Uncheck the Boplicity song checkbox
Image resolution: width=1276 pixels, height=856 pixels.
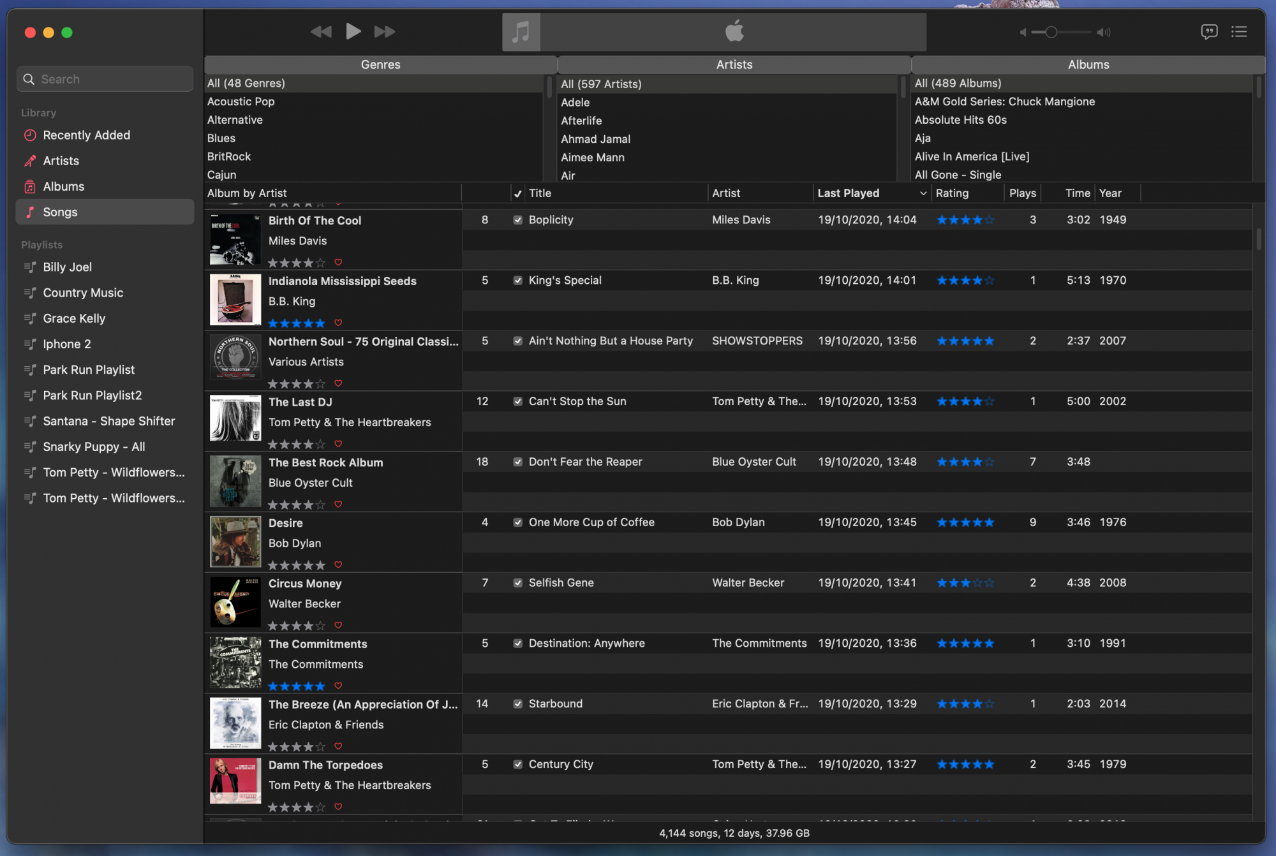pos(517,220)
